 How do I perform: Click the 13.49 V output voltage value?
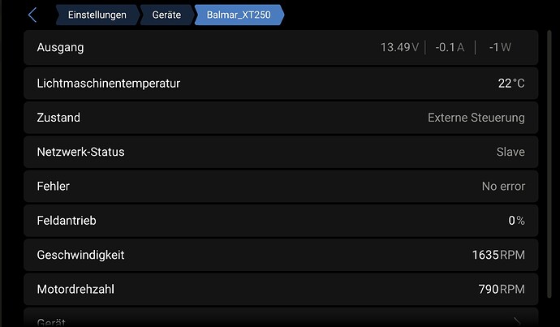click(399, 48)
